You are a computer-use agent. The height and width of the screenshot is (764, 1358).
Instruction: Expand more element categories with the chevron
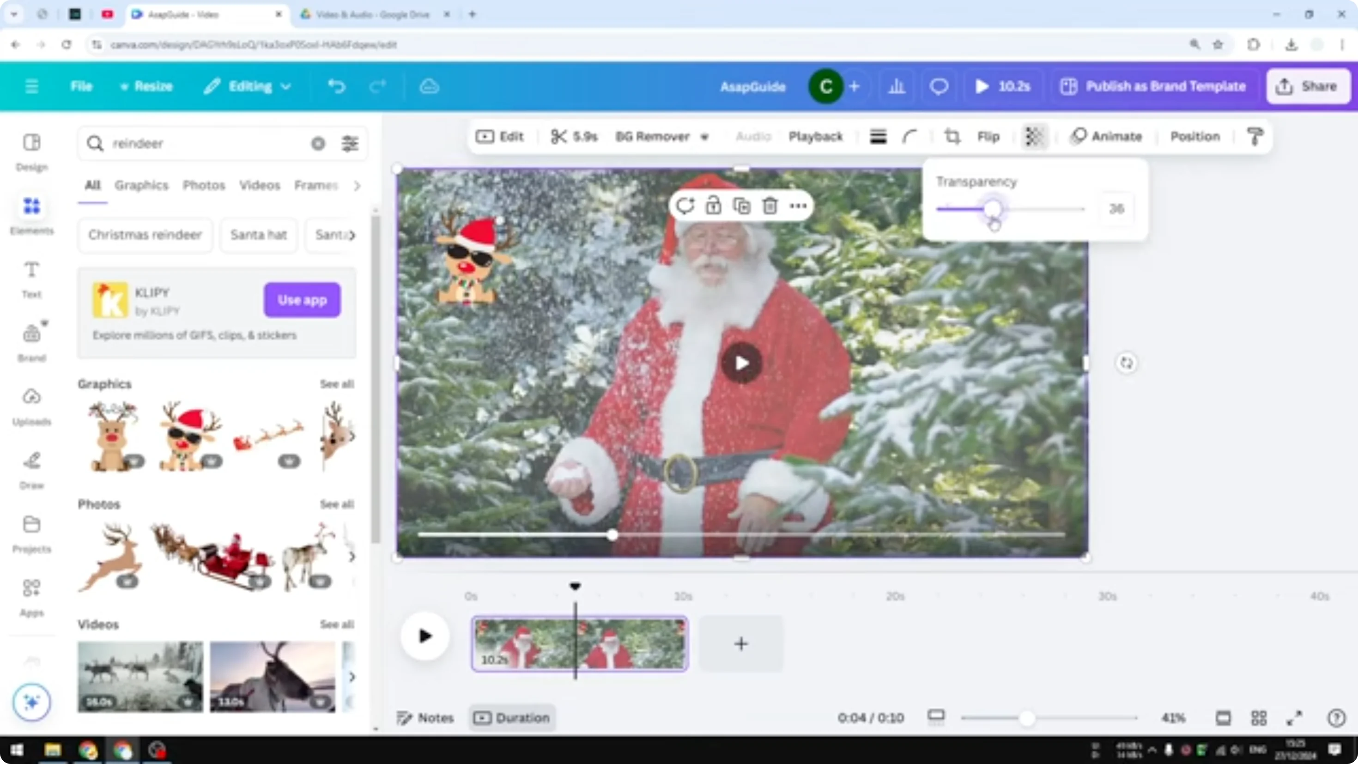pos(357,186)
